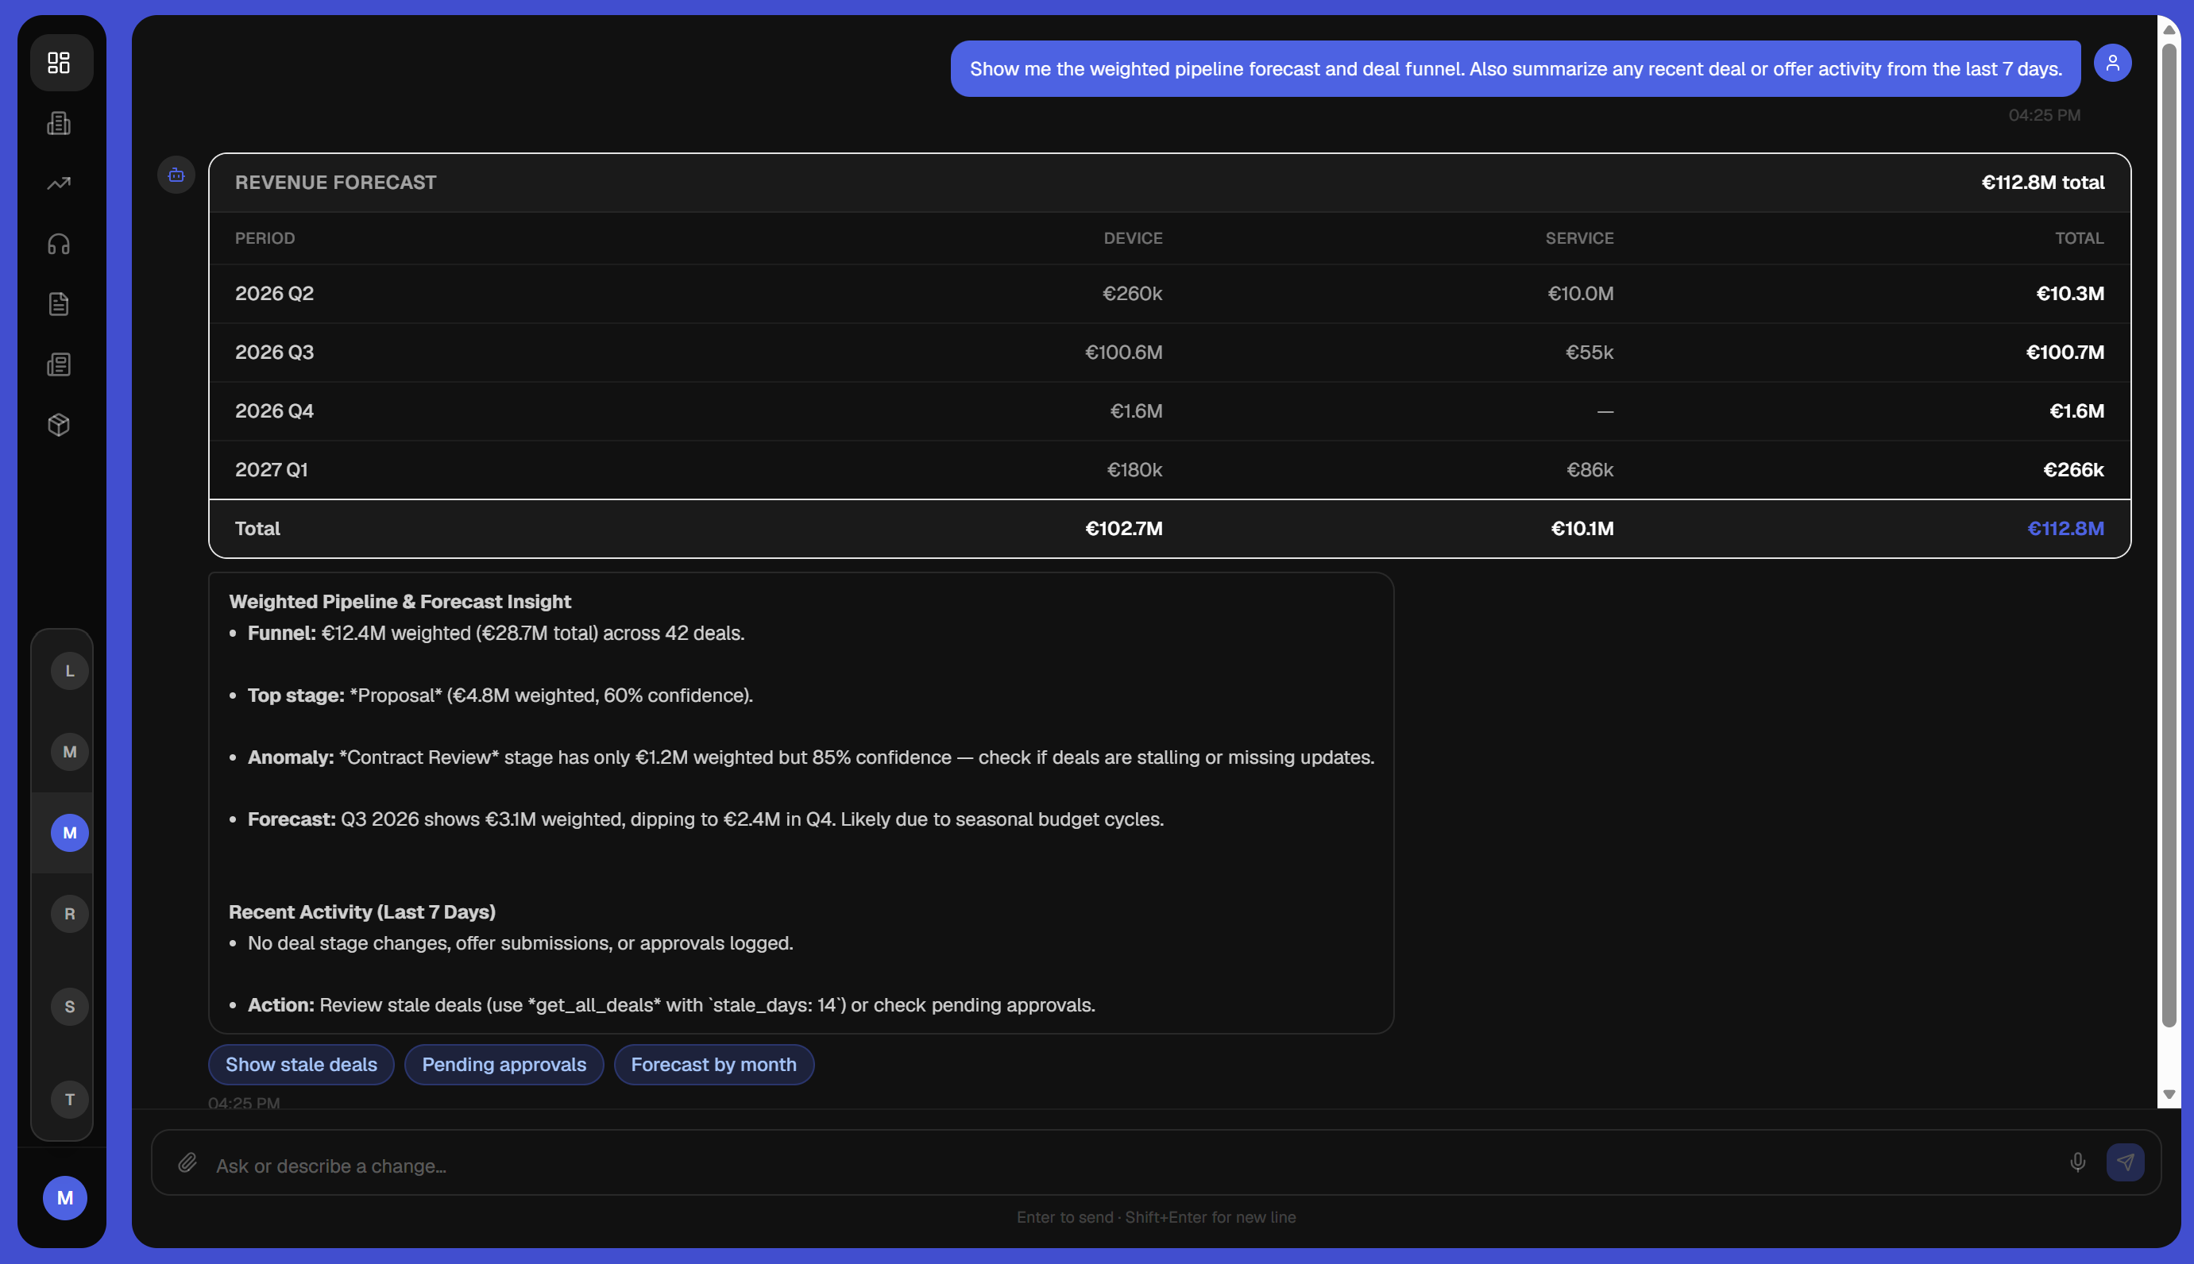Click the TOTAL column header
This screenshot has height=1264, width=2194.
click(x=2080, y=238)
